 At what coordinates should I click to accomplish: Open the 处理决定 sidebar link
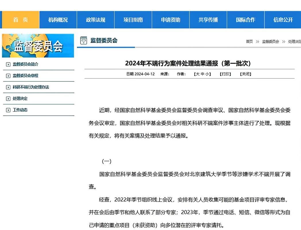[20, 98]
